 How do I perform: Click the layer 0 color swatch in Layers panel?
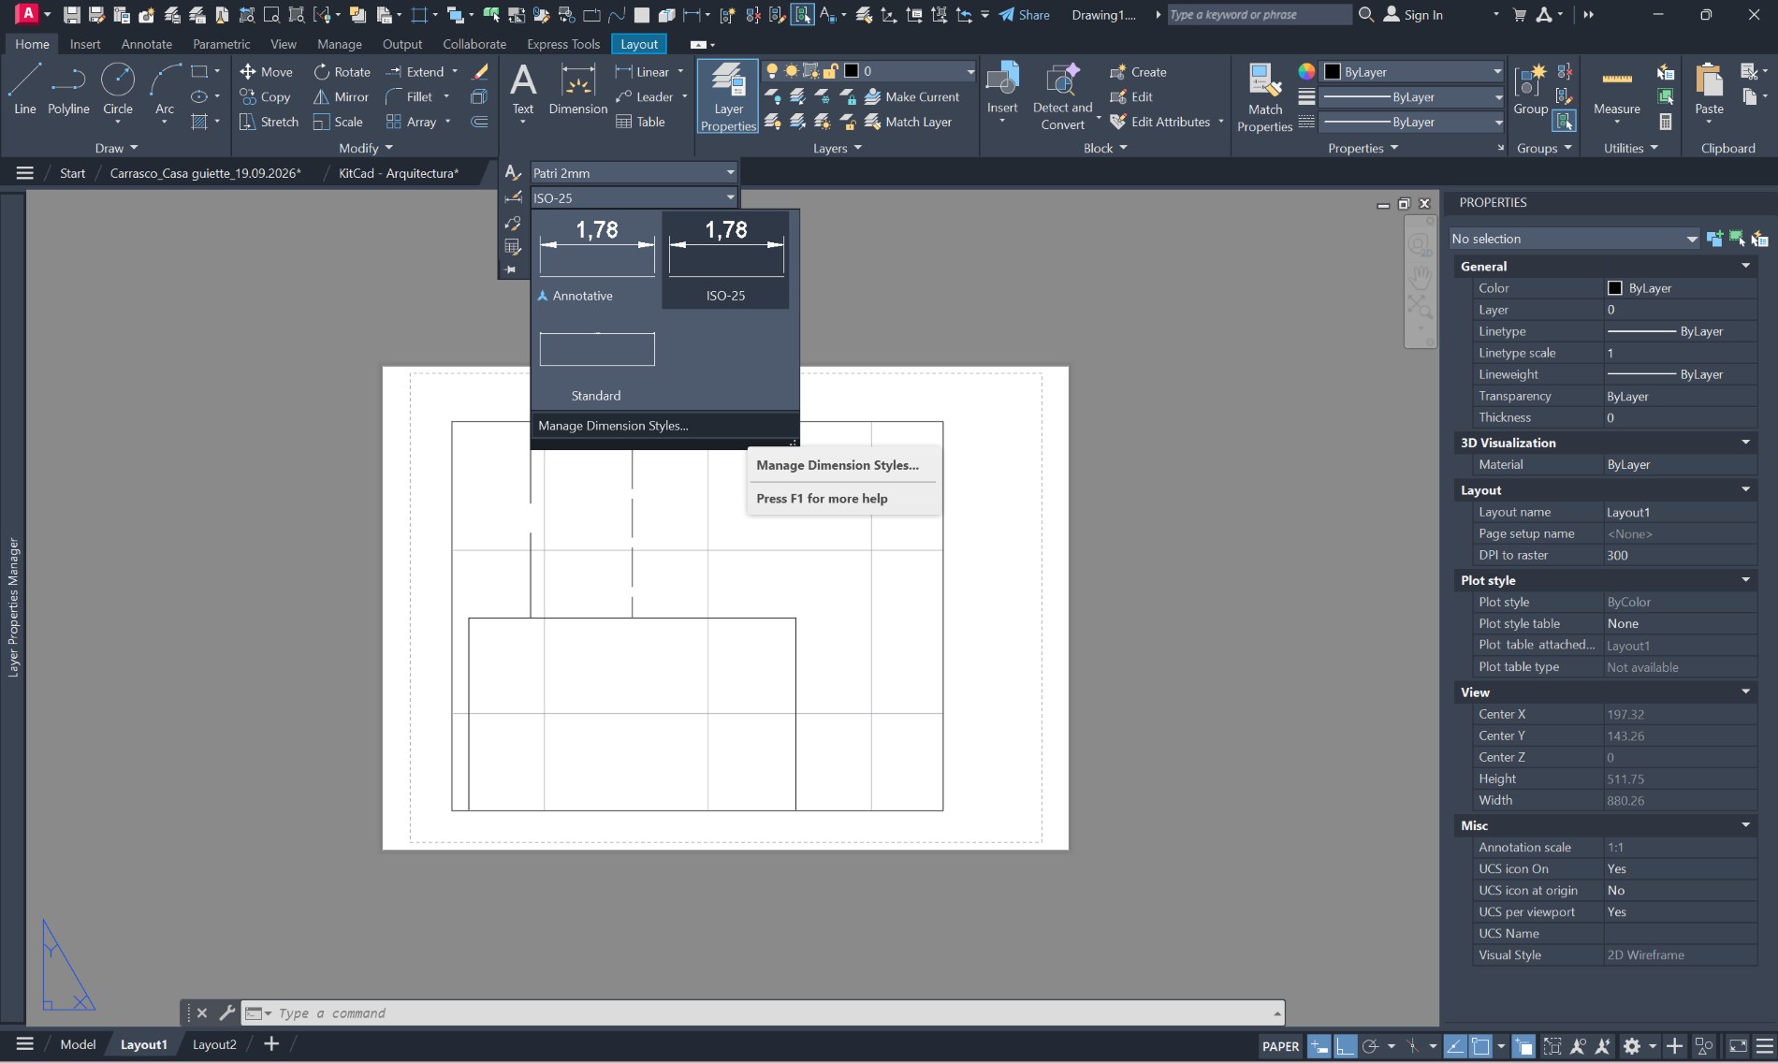click(x=852, y=71)
